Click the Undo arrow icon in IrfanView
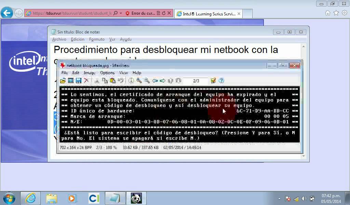Viewport: 350px width, 205px height. pos(121,81)
